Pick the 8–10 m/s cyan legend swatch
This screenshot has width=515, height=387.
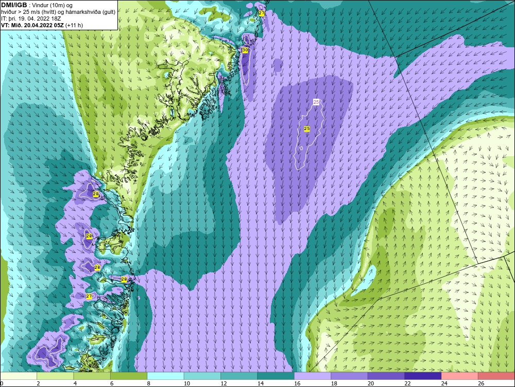pyautogui.click(x=165, y=376)
